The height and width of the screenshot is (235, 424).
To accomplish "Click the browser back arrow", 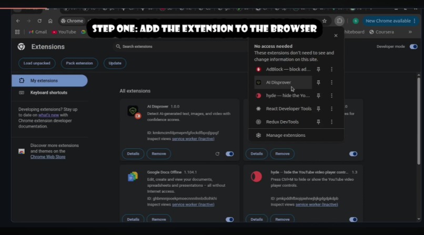I will 18,21.
